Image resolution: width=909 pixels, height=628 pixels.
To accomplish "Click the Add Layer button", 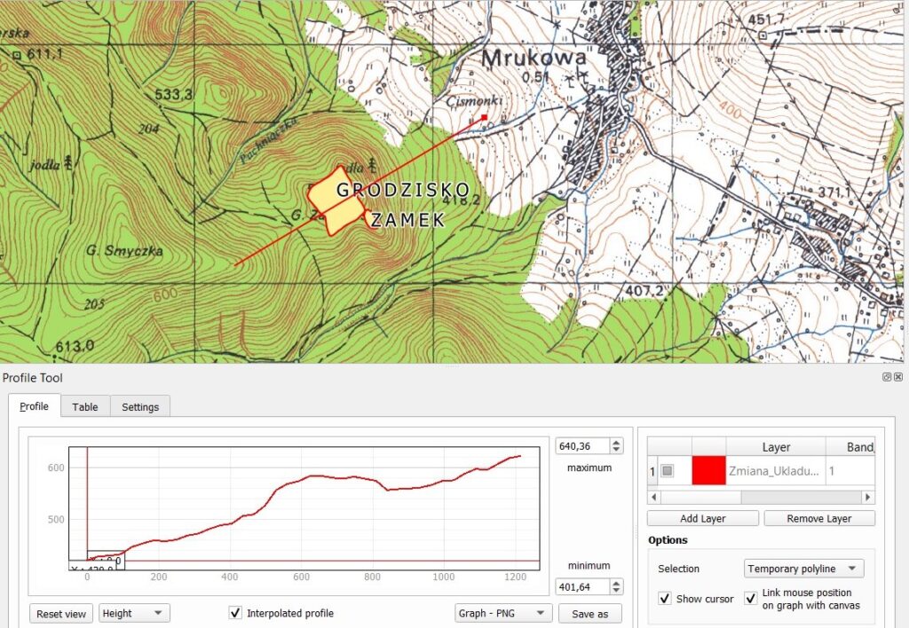I will click(702, 519).
